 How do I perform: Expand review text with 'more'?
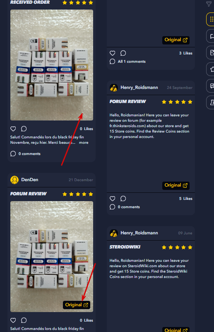(x=84, y=143)
